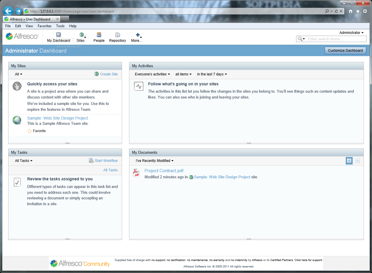The image size is (372, 273).
Task: Click the Alfresco Community footer logo
Action: click(x=80, y=263)
